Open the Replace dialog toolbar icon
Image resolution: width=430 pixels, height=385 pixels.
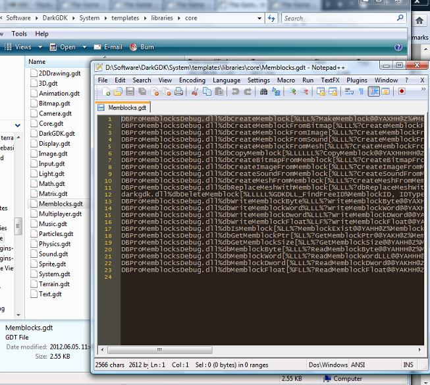pos(276,92)
